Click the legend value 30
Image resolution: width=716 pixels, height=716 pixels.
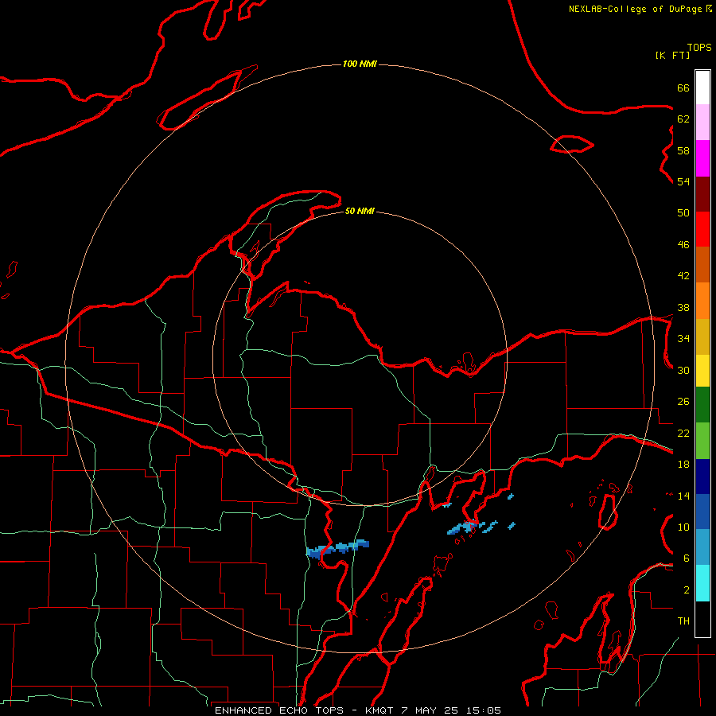point(683,370)
